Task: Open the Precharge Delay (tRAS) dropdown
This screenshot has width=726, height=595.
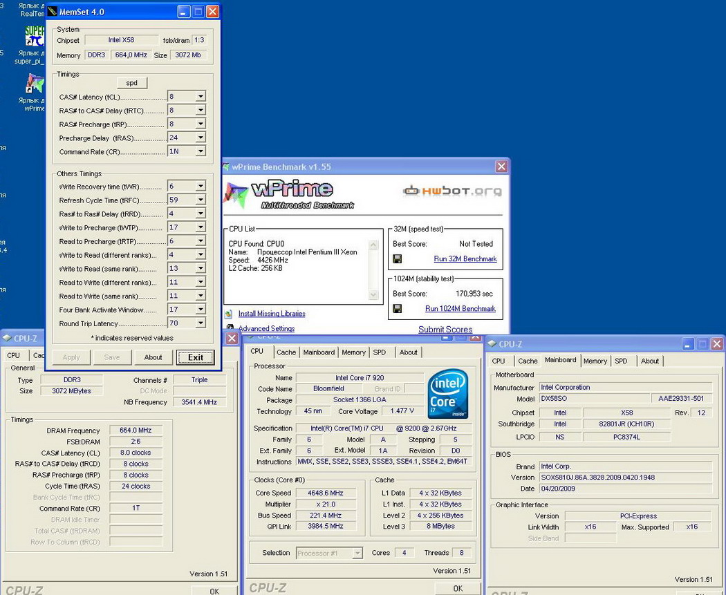Action: [201, 138]
